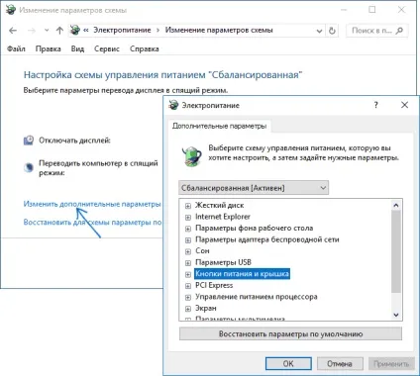Screen dimensions: 420x376
Task: Click the Отмена button
Action: pyautogui.click(x=340, y=363)
